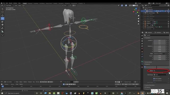
Task: Open the Edit menu
Action: coord(7,3)
